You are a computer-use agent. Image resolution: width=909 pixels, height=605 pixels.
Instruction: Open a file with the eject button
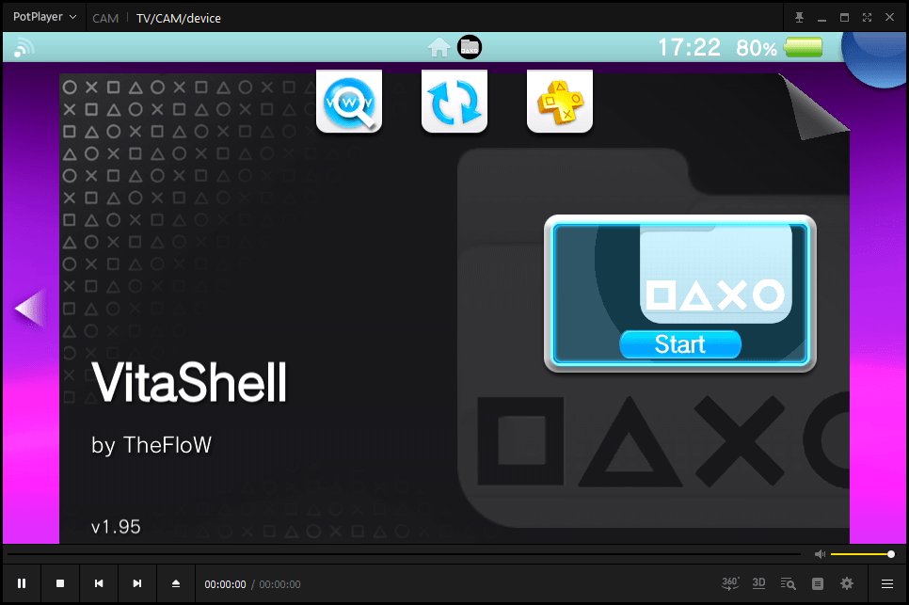click(176, 583)
